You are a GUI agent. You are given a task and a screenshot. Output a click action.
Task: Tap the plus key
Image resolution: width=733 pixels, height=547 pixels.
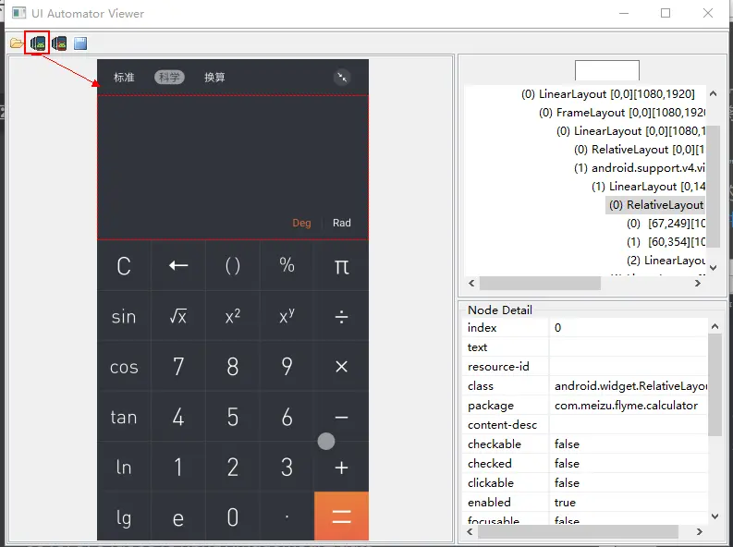coord(341,468)
